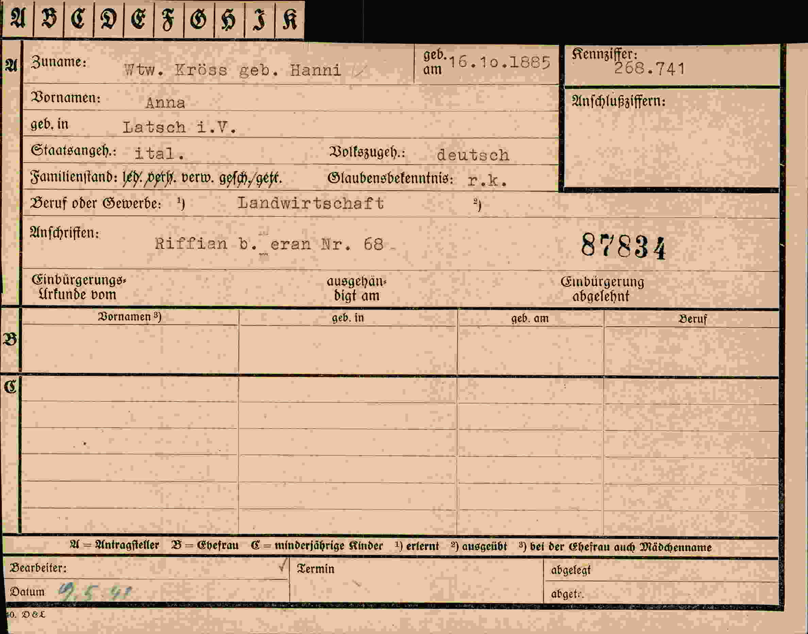Select the verw. Familienstand option
The height and width of the screenshot is (634, 808).
[x=198, y=178]
